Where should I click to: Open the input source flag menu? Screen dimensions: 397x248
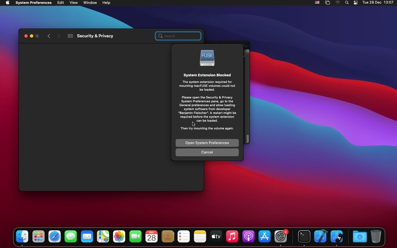coord(317,2)
